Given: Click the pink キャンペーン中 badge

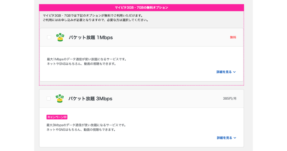Looking at the screenshot, I should pos(57,117).
